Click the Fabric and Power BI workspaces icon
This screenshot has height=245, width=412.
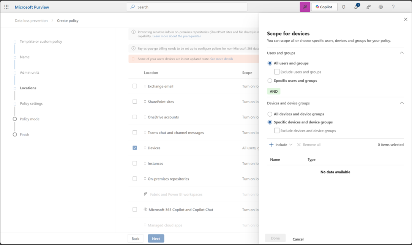(145, 194)
